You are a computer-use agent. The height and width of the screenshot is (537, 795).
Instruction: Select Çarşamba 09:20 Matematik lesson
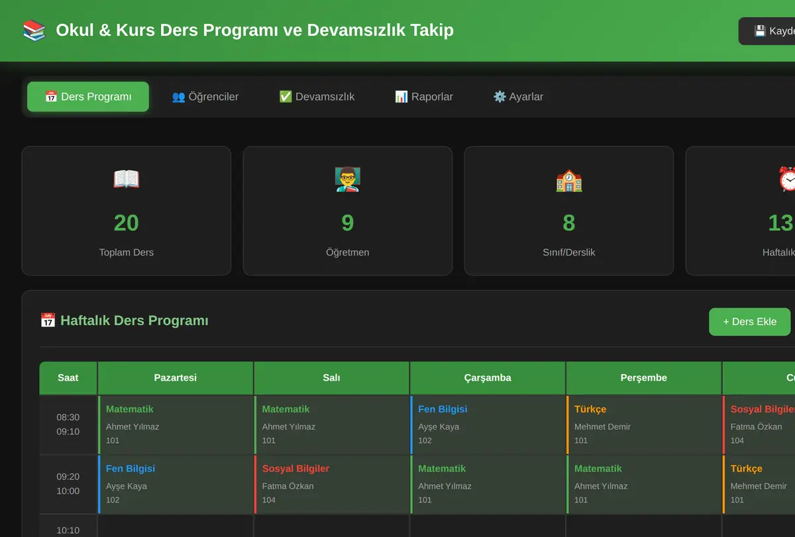coord(488,484)
